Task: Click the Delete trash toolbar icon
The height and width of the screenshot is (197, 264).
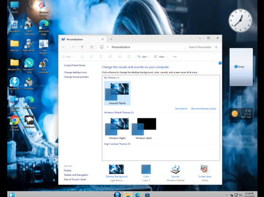Action: coord(129,57)
